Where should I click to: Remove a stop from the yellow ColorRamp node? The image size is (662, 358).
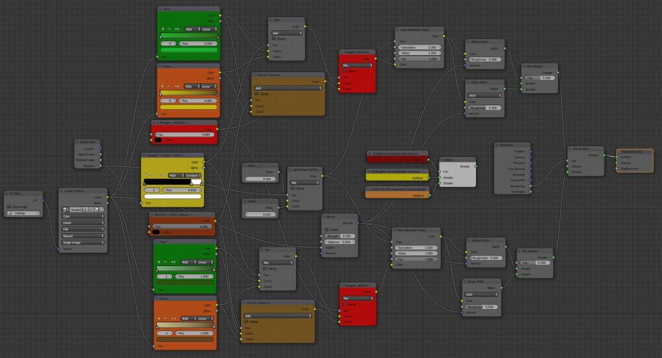click(x=154, y=175)
